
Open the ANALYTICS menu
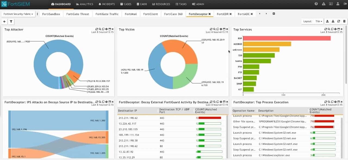[x=85, y=4]
